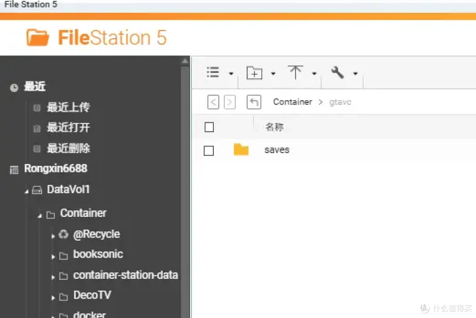
Task: Click the parent folder return icon
Action: 254,102
